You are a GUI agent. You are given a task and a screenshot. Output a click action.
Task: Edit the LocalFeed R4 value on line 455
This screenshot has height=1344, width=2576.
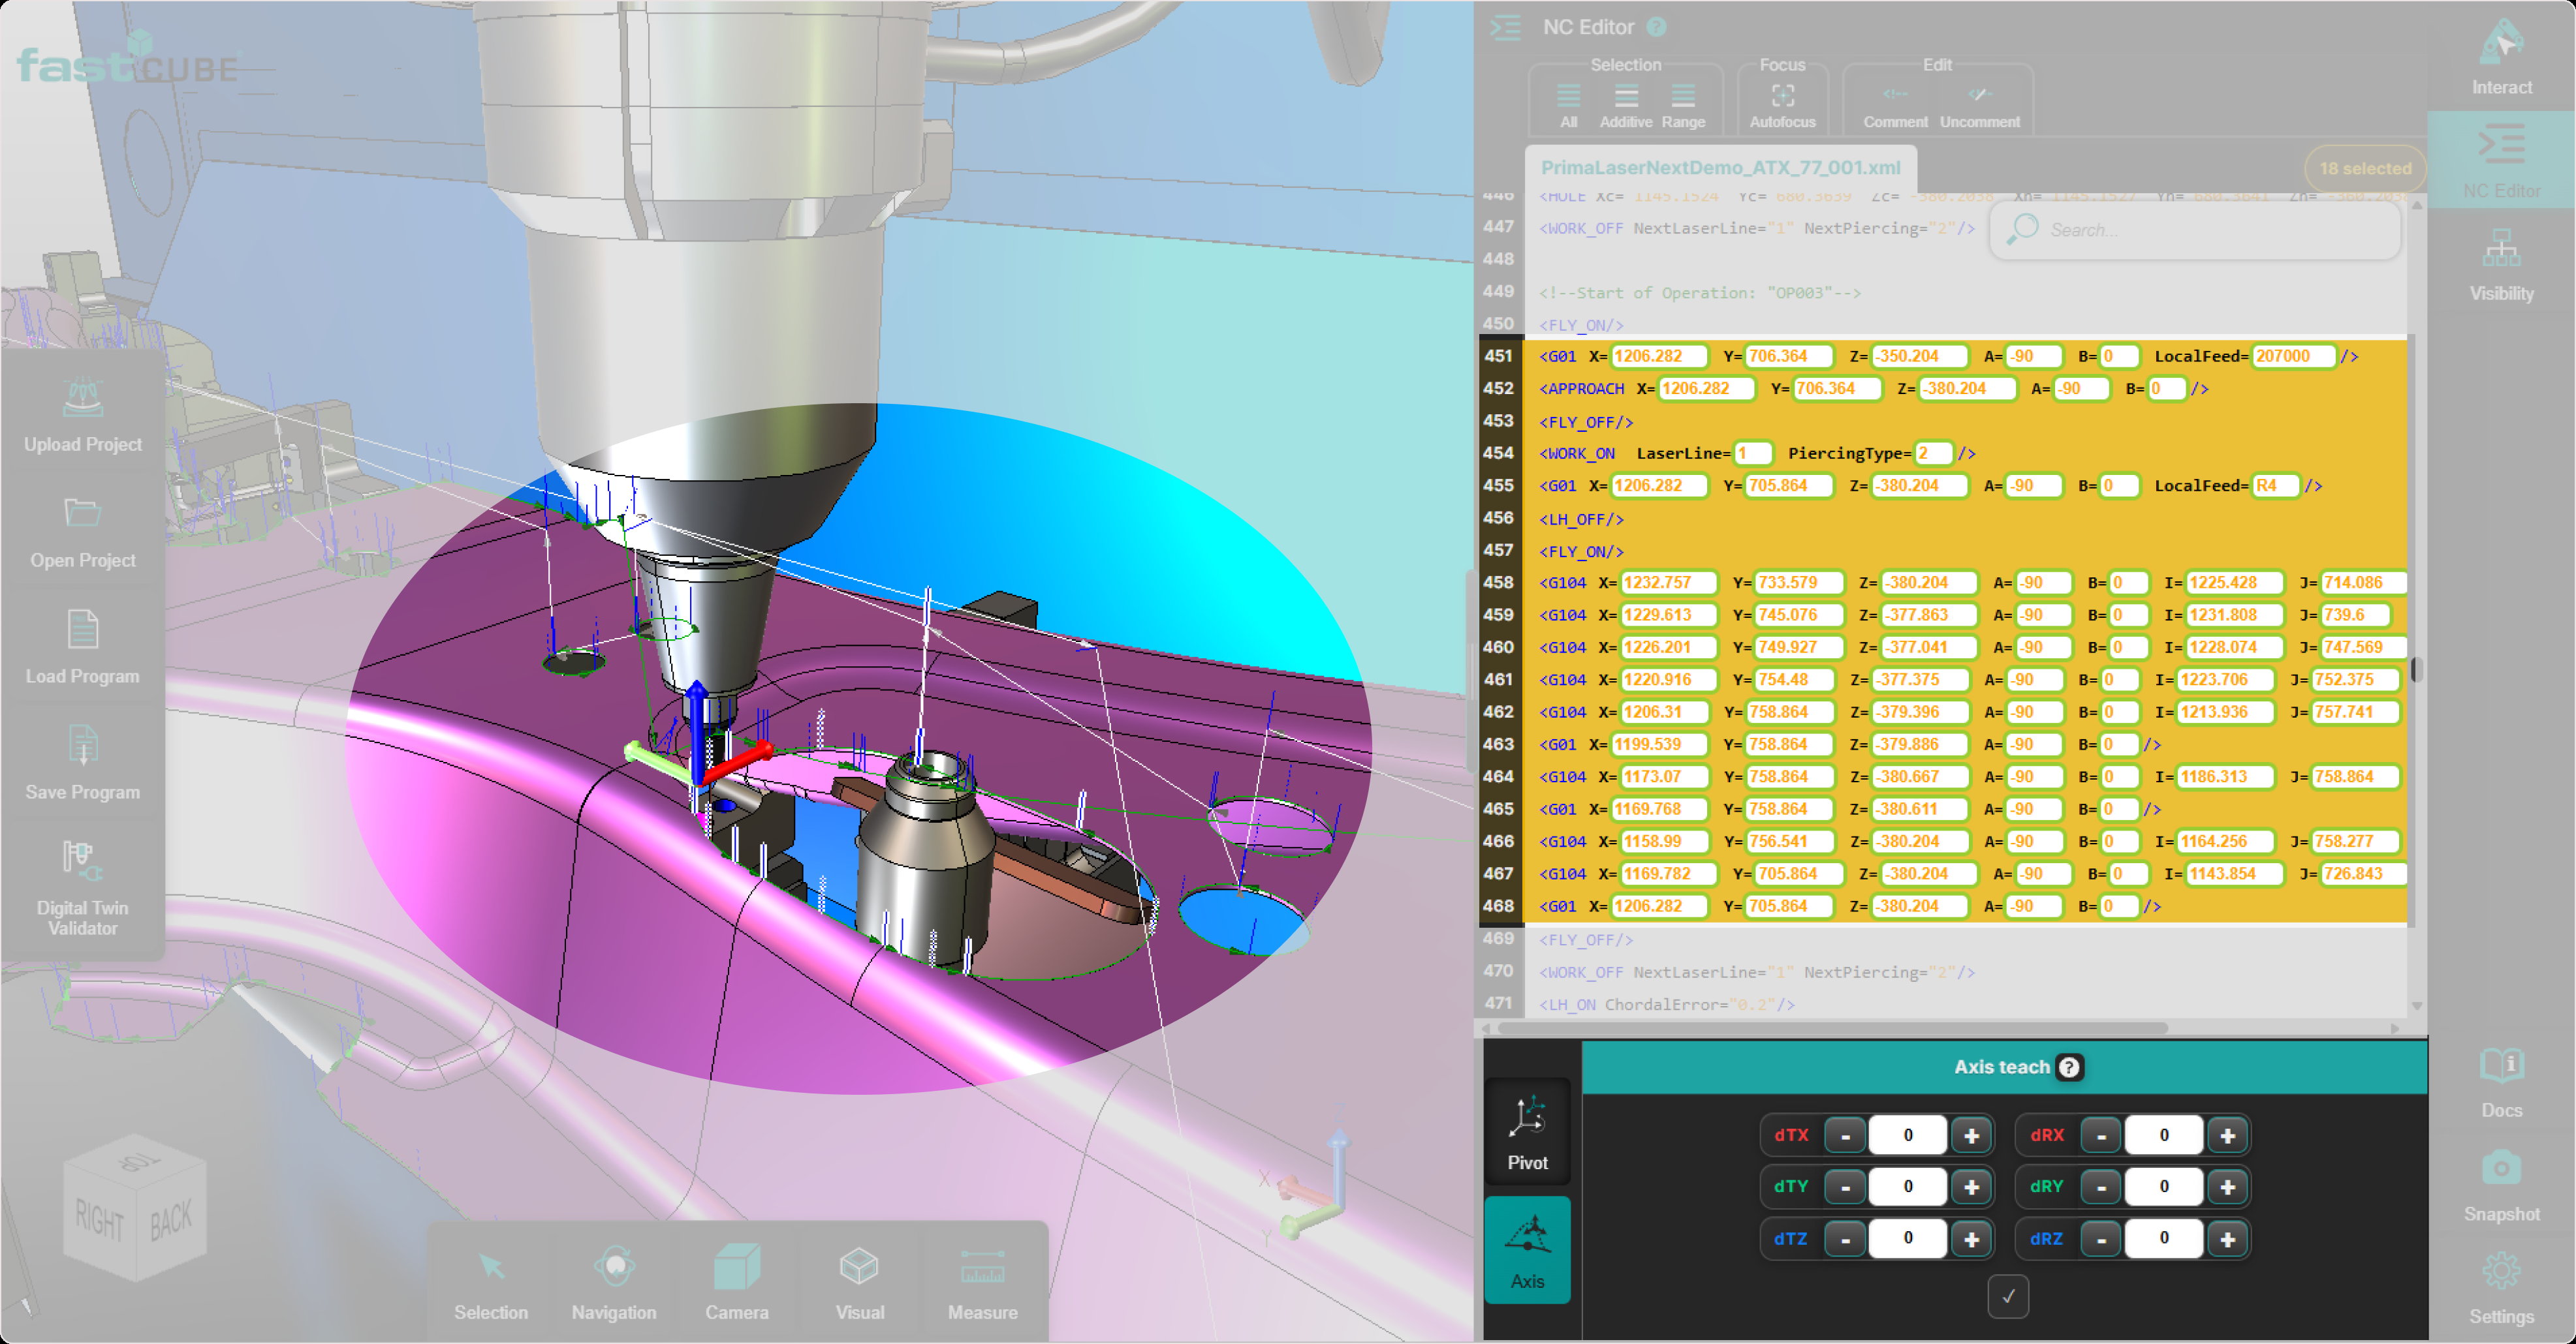2276,485
